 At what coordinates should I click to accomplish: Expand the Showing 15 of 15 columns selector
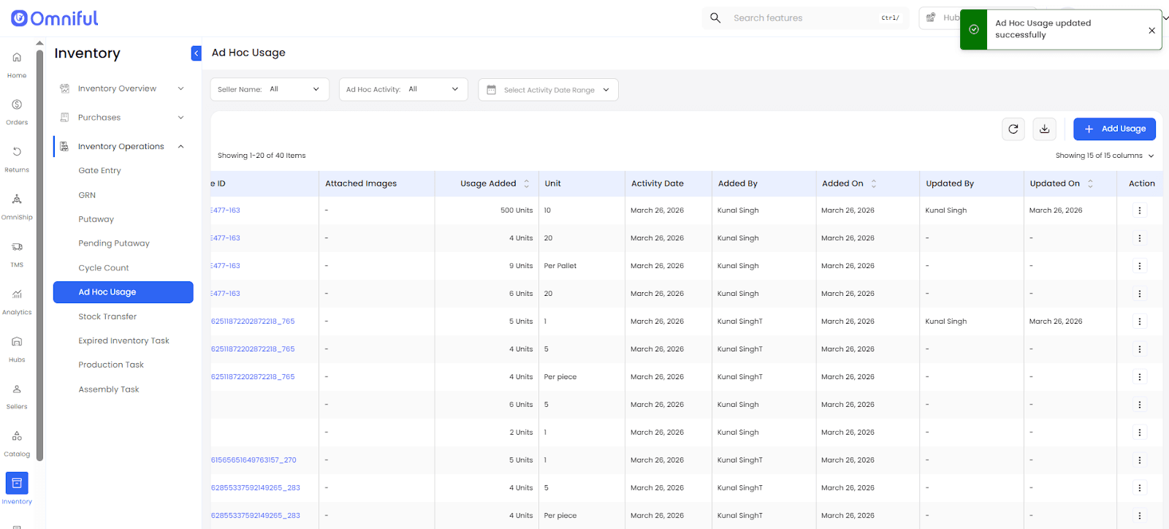(1104, 156)
